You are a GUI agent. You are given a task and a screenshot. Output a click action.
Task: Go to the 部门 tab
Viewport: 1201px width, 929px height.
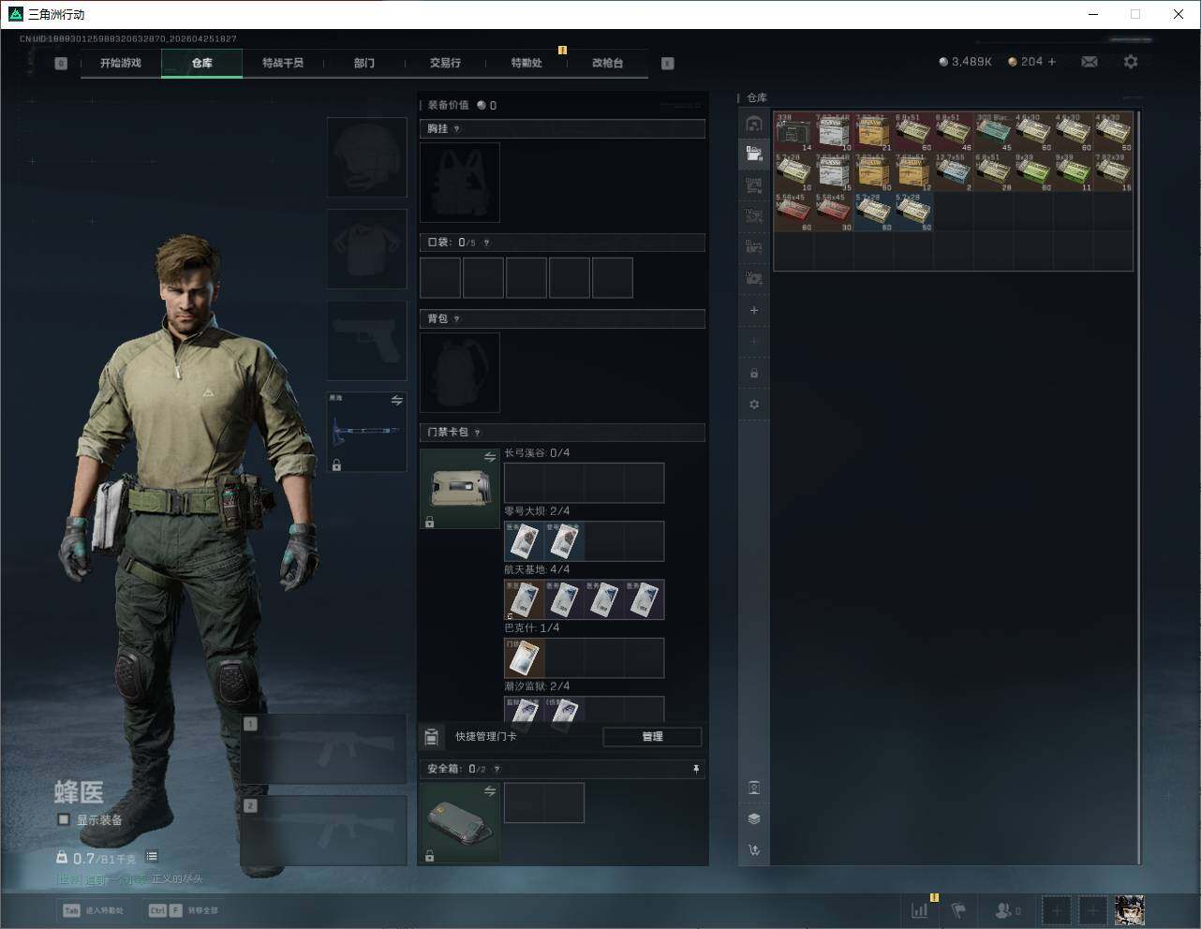(x=364, y=64)
